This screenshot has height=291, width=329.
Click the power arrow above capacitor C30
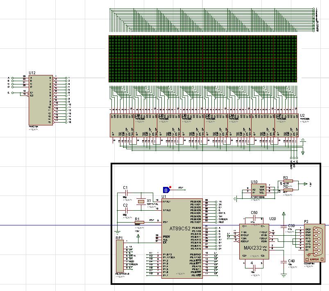click(284, 214)
